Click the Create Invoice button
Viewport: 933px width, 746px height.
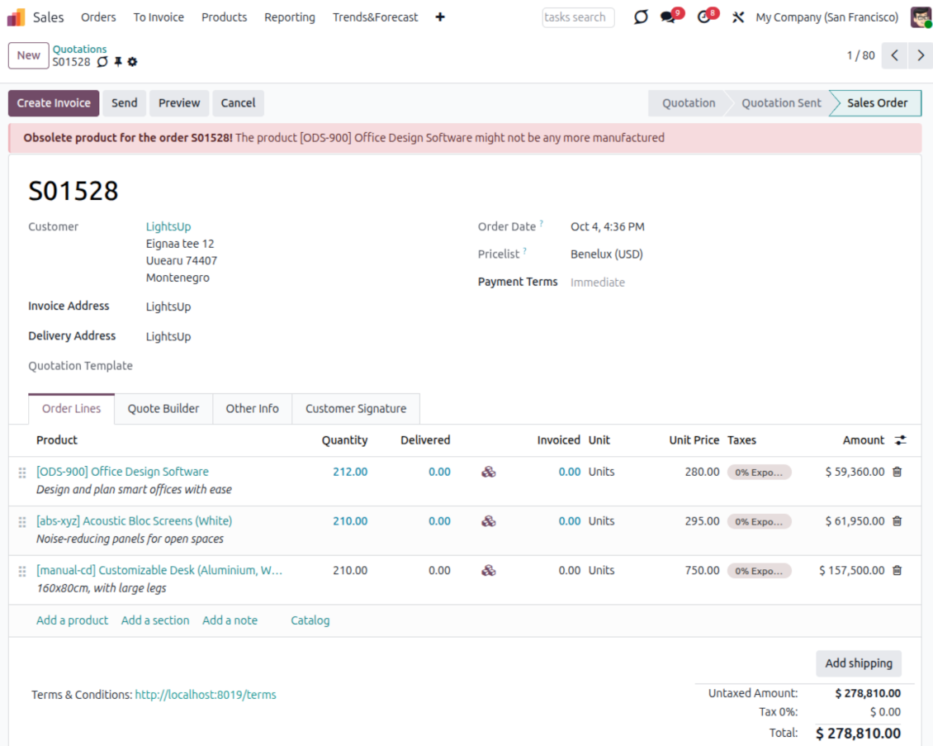54,103
